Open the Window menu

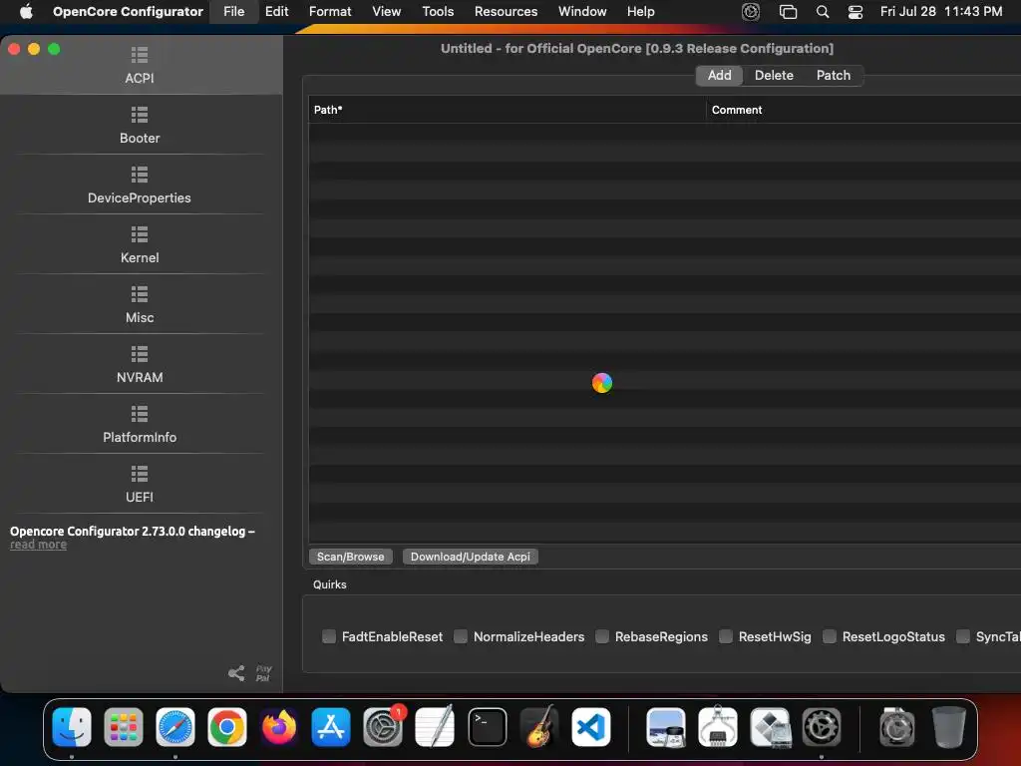pos(582,12)
